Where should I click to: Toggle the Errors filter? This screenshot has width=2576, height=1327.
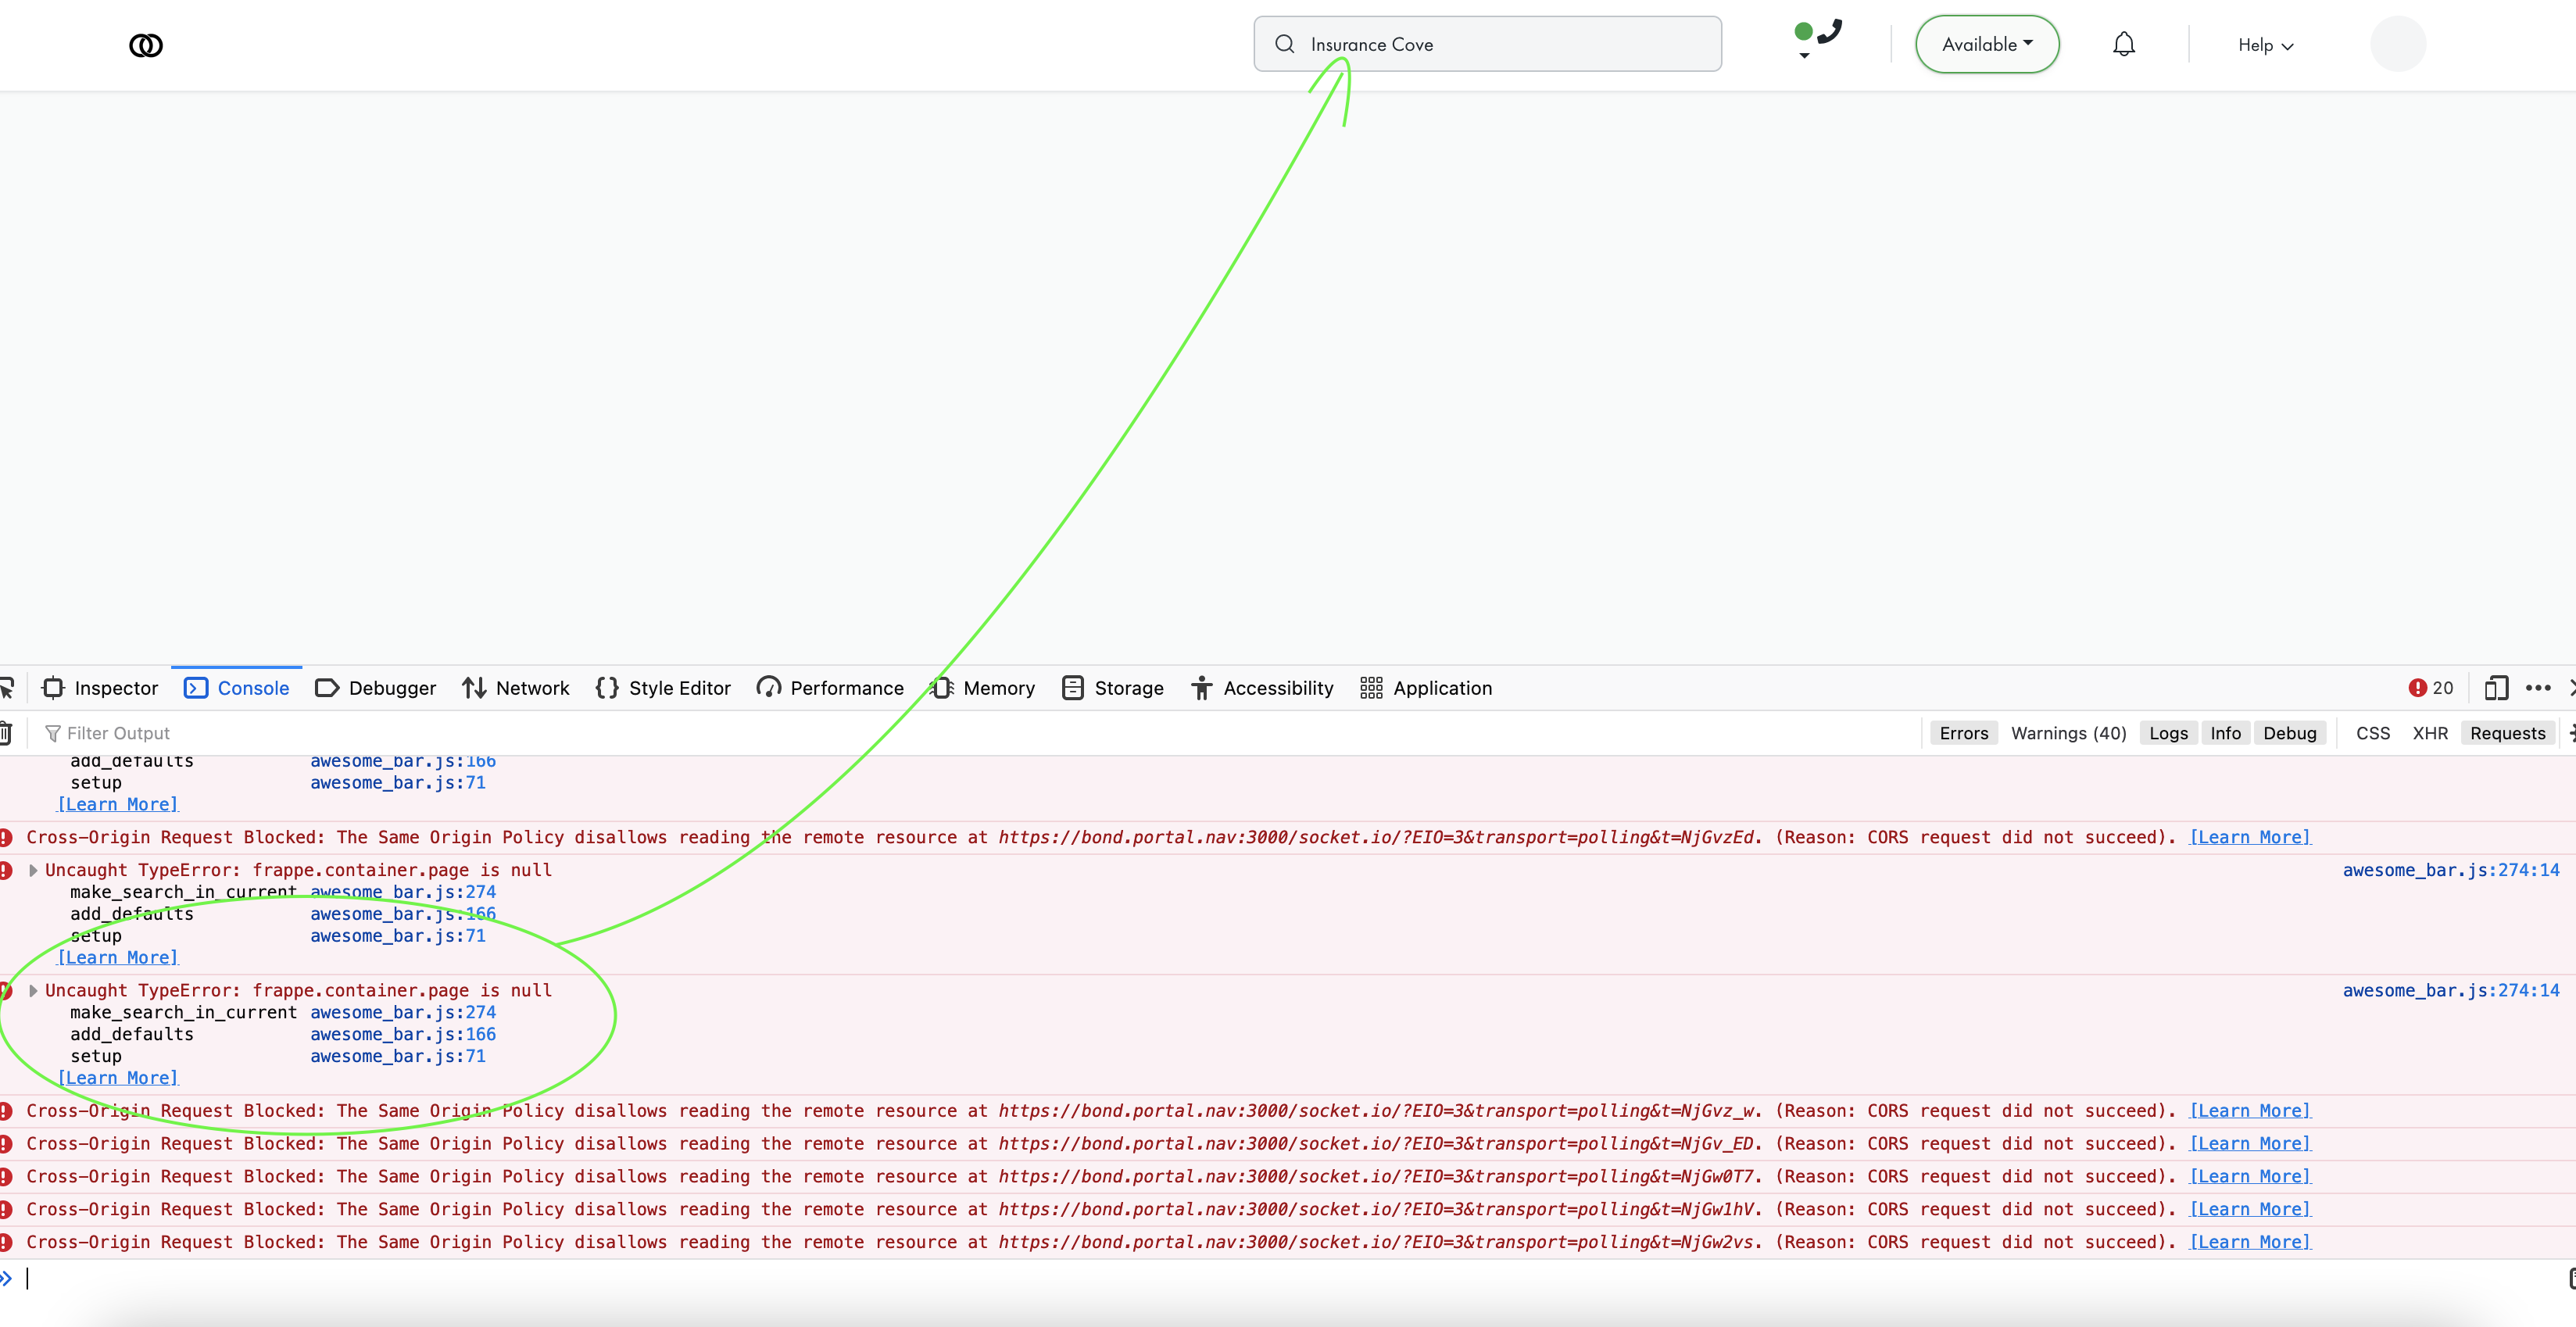[1963, 732]
